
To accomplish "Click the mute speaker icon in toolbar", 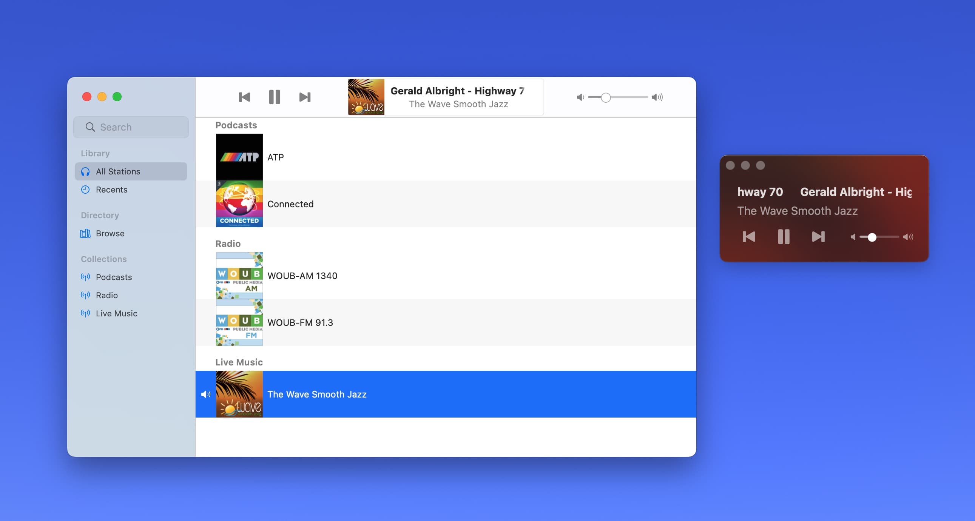I will click(x=580, y=97).
